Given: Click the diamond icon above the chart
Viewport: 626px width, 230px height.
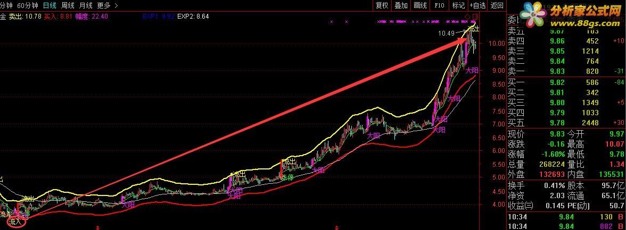Looking at the screenshot, I should [467, 16].
